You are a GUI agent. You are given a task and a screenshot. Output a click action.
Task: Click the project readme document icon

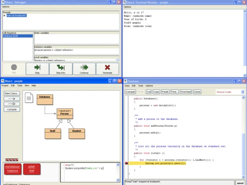click(x=29, y=98)
